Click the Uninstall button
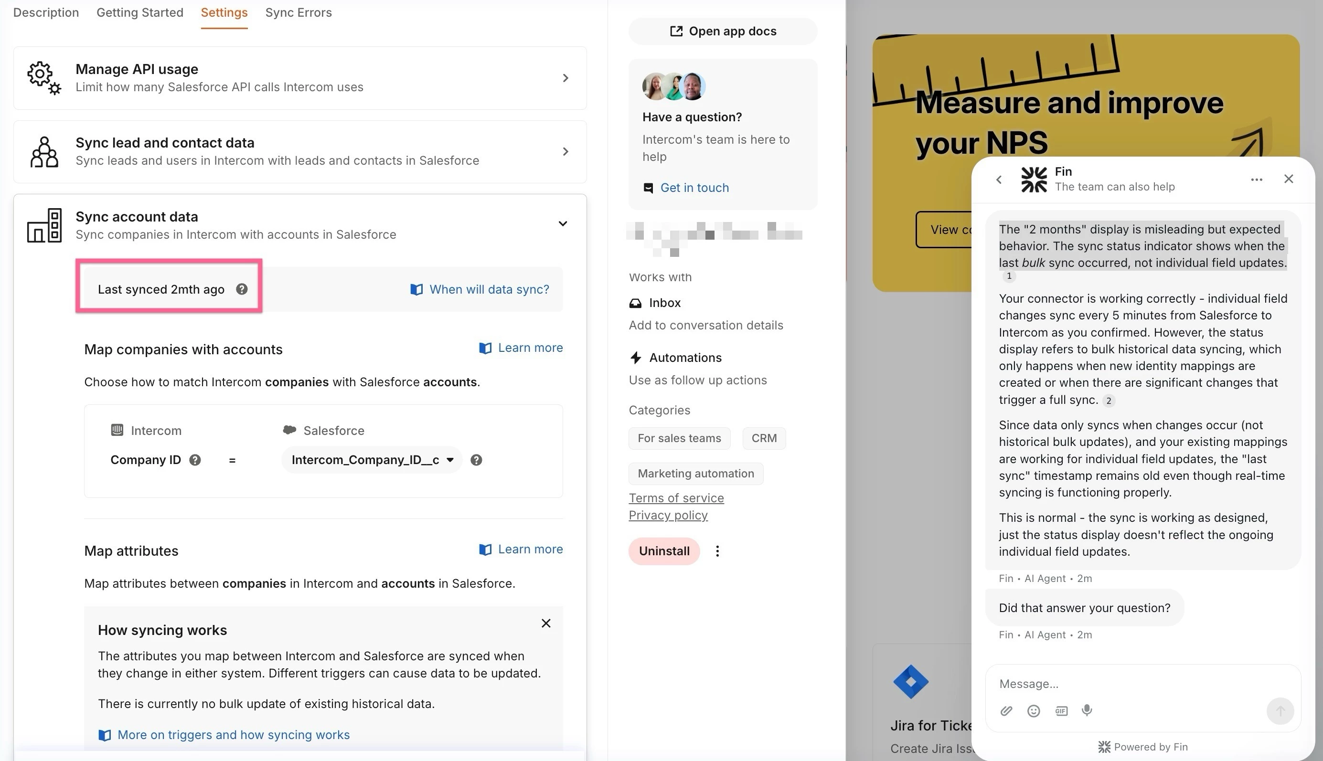Screen dimensions: 1323x761 coord(664,551)
